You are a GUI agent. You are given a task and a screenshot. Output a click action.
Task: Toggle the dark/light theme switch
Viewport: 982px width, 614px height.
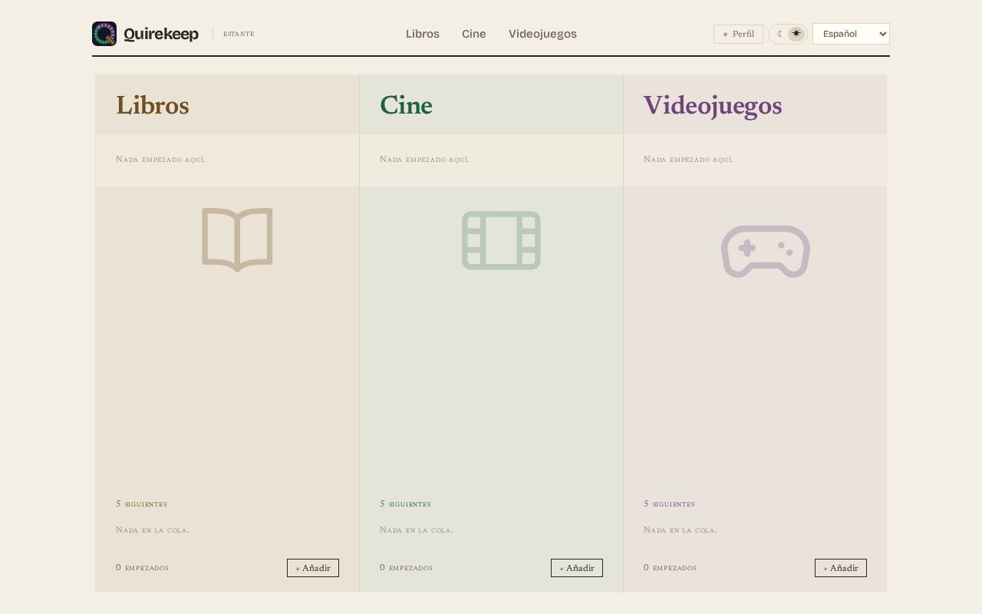pyautogui.click(x=788, y=34)
